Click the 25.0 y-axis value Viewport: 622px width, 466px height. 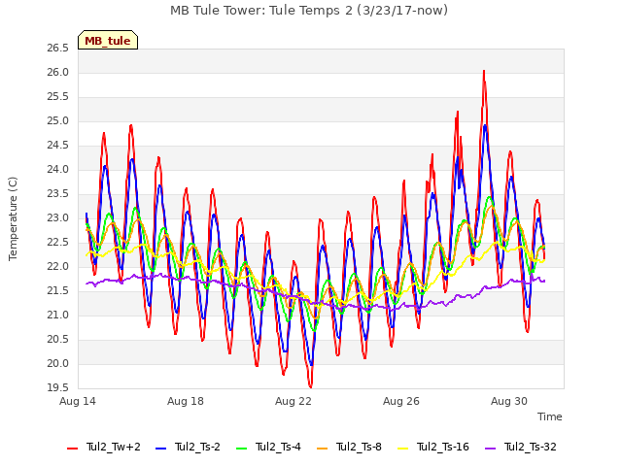tap(58, 120)
